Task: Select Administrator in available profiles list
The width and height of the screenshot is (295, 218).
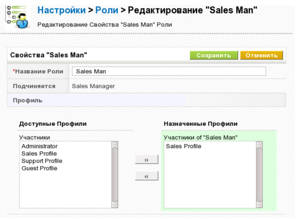Action: tap(40, 146)
